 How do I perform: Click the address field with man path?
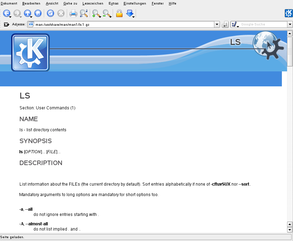pyautogui.click(x=123, y=24)
